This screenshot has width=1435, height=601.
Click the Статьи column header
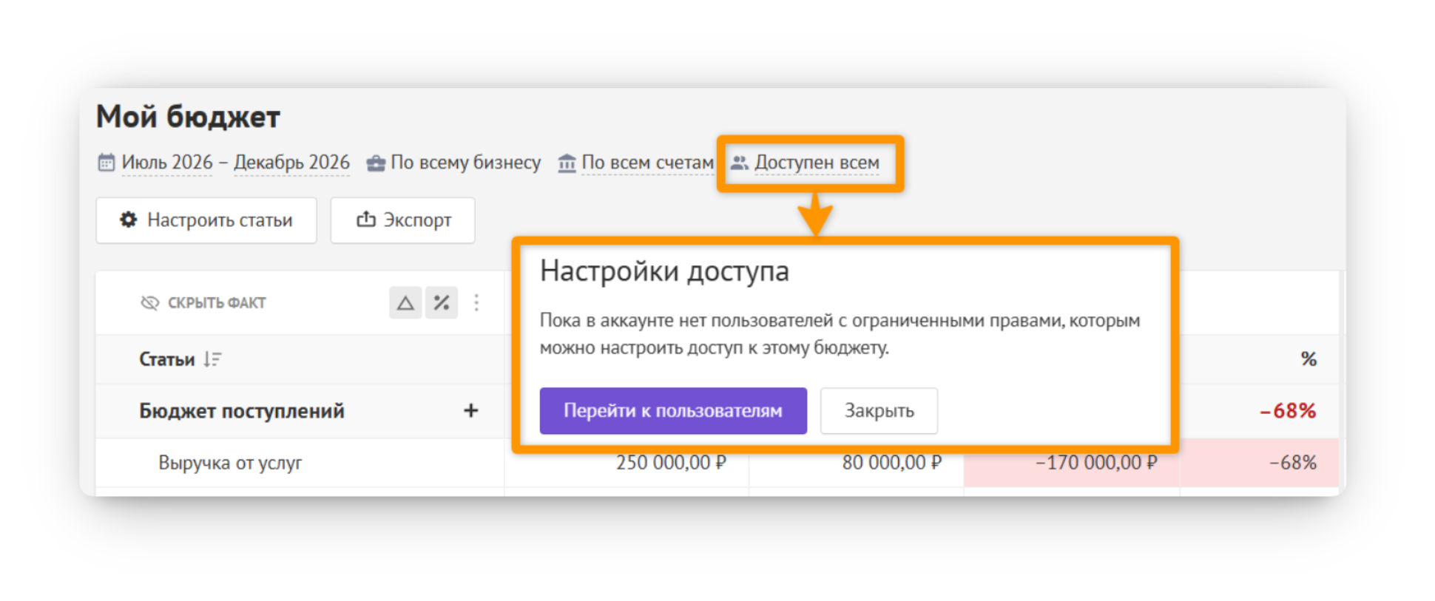[167, 359]
